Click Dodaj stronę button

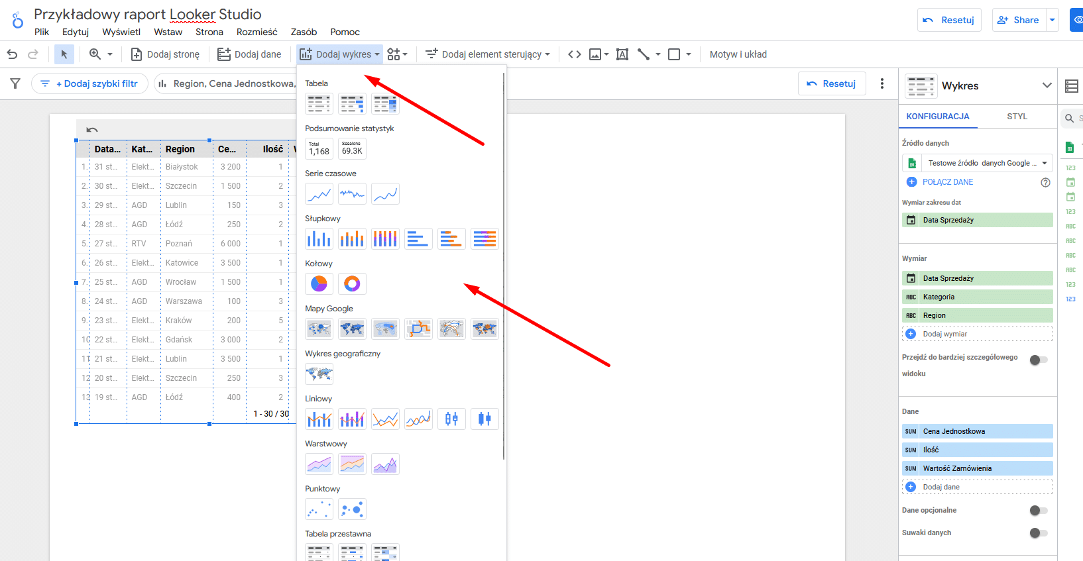[165, 54]
